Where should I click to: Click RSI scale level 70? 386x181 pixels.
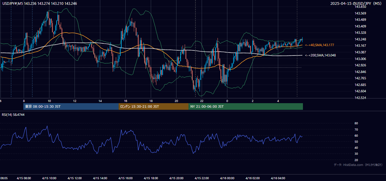tap(356, 129)
